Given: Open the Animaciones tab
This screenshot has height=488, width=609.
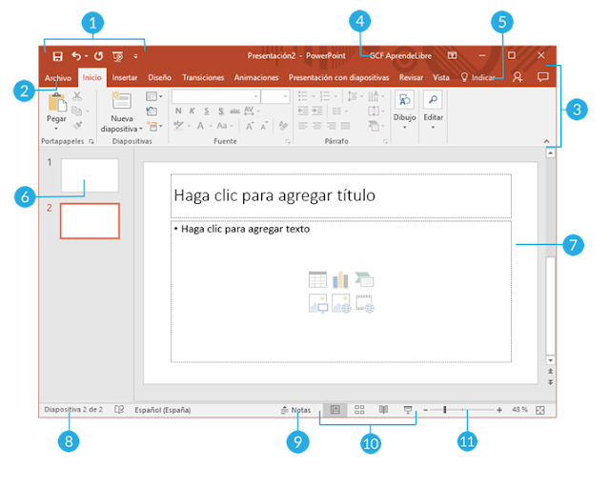Looking at the screenshot, I should 256,77.
